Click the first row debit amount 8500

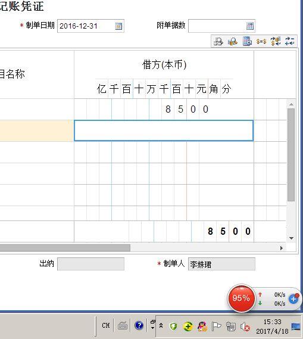187,109
